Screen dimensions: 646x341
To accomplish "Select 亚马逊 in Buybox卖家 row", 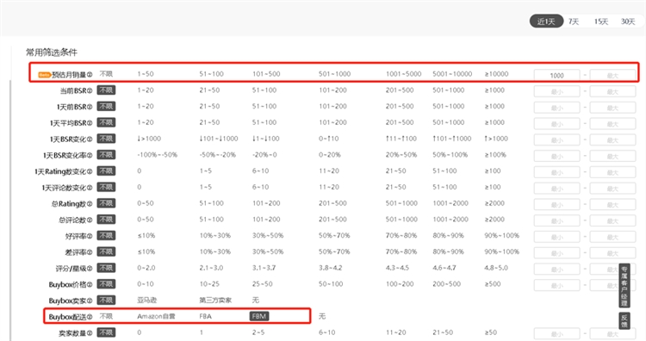I will (147, 301).
